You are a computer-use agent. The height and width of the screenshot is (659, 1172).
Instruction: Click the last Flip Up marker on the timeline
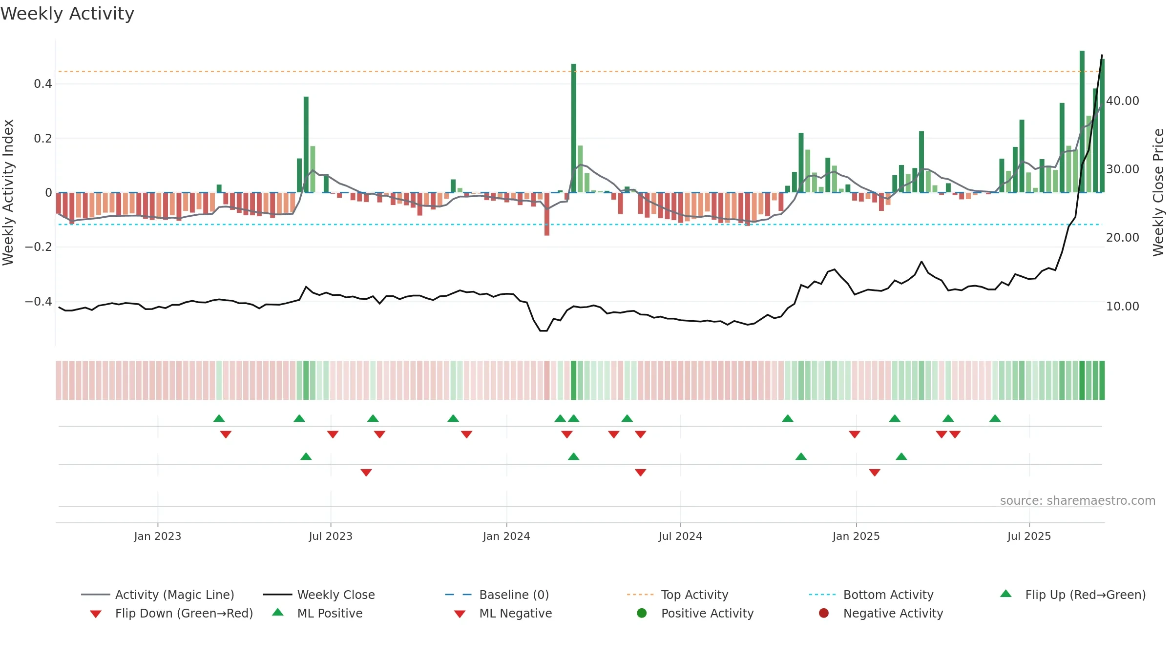995,418
